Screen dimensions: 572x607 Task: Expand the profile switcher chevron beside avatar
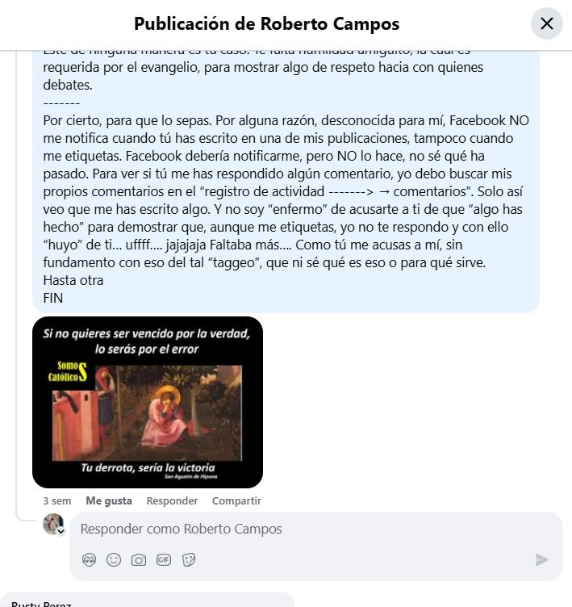click(x=61, y=531)
